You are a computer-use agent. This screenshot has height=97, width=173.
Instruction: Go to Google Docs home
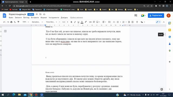4,16
